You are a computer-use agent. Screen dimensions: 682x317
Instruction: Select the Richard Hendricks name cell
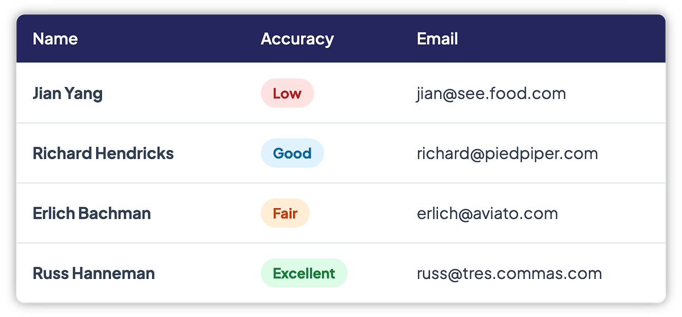click(103, 153)
